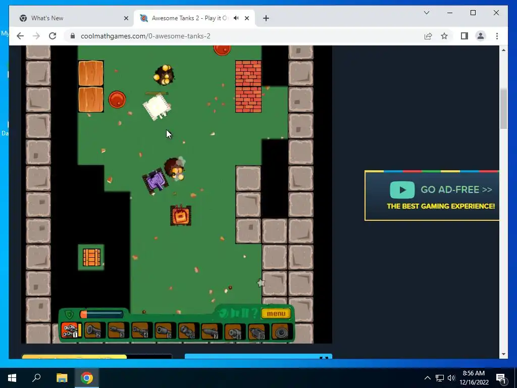The image size is (517, 388).
Task: Open the notification center icon
Action: click(x=501, y=378)
